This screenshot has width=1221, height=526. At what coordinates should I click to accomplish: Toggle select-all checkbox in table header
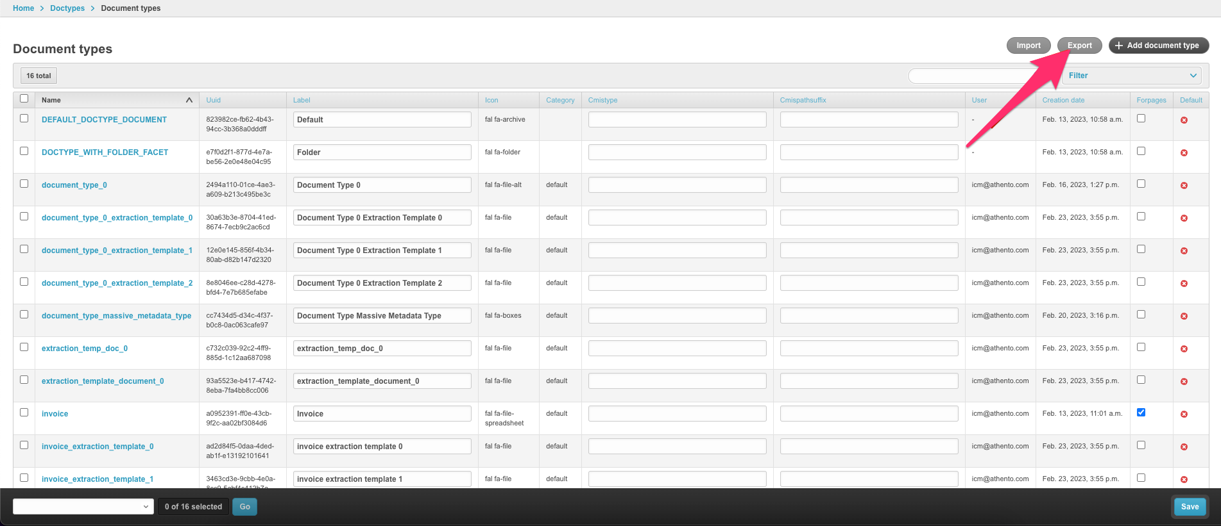pyautogui.click(x=24, y=99)
